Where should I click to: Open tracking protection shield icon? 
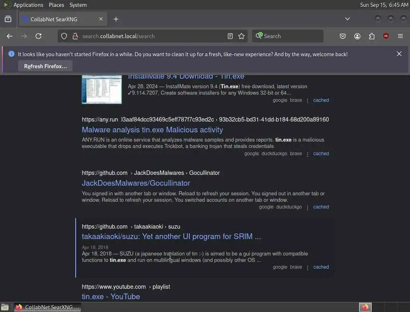click(64, 36)
